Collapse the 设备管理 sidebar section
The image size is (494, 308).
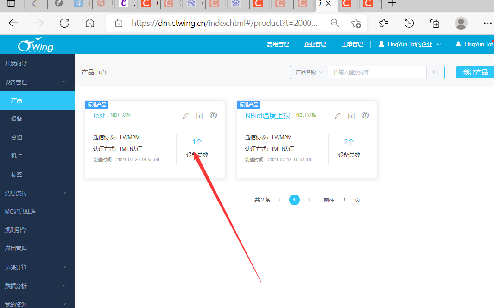tap(37, 82)
